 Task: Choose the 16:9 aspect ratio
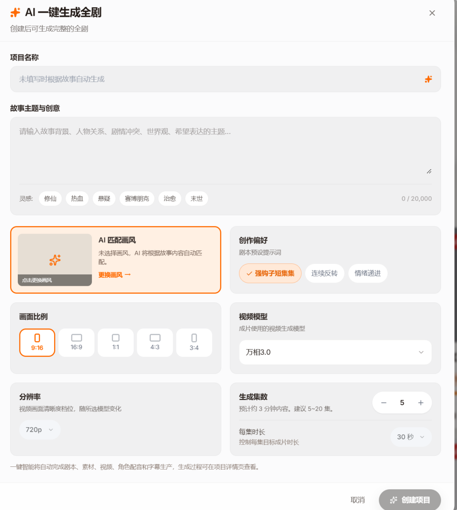pyautogui.click(x=77, y=343)
